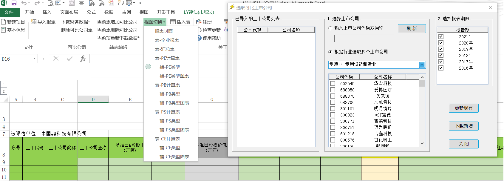Choose 表-PE计算表 from the view menu

click(167, 58)
